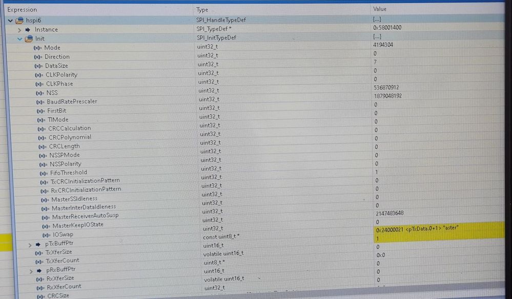The width and height of the screenshot is (512, 299).
Task: Click the SPI_InitTypeDef type cell
Action: point(216,38)
